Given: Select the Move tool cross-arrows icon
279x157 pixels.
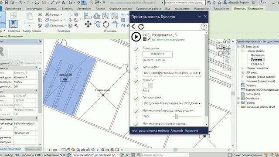Looking at the screenshot, I should pos(88,24).
